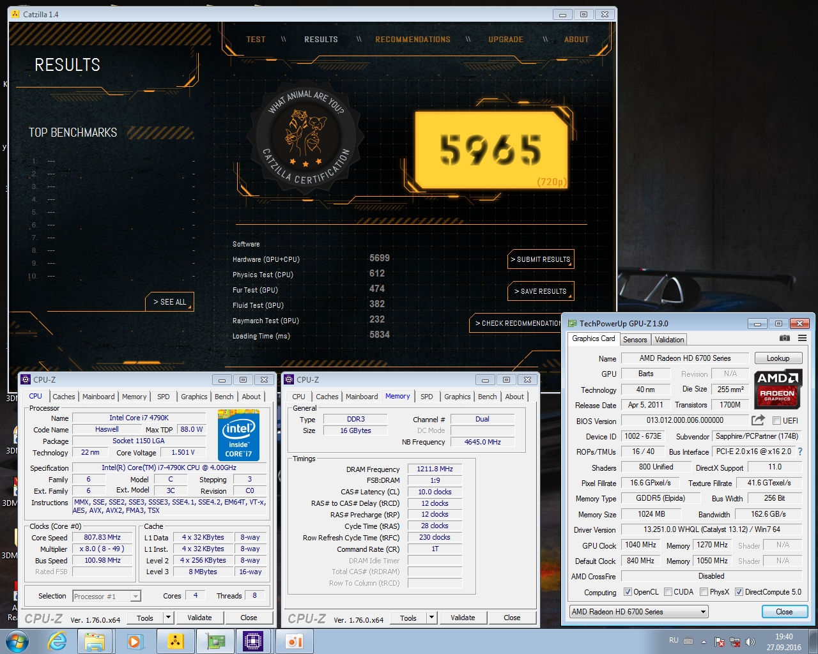Open the network tray icon
This screenshot has height=654, width=818.
click(x=735, y=641)
